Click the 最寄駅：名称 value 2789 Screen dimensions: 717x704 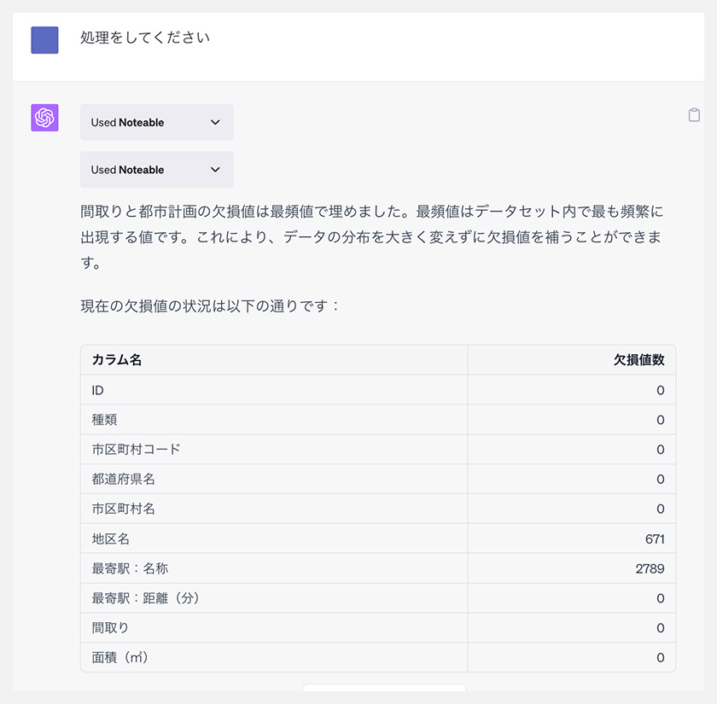tap(650, 568)
